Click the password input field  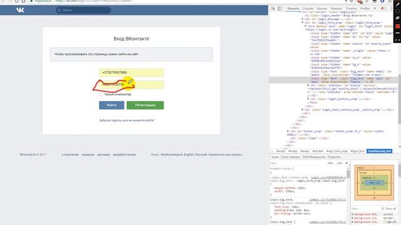pos(132,85)
